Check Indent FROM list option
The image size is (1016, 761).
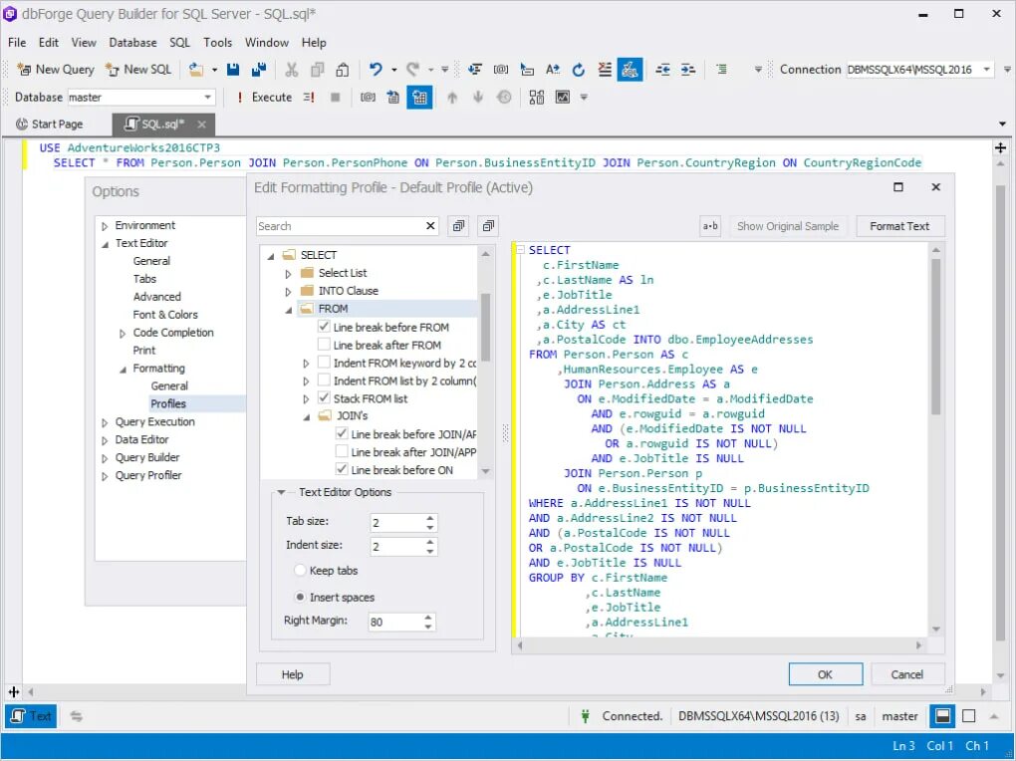pyautogui.click(x=324, y=380)
